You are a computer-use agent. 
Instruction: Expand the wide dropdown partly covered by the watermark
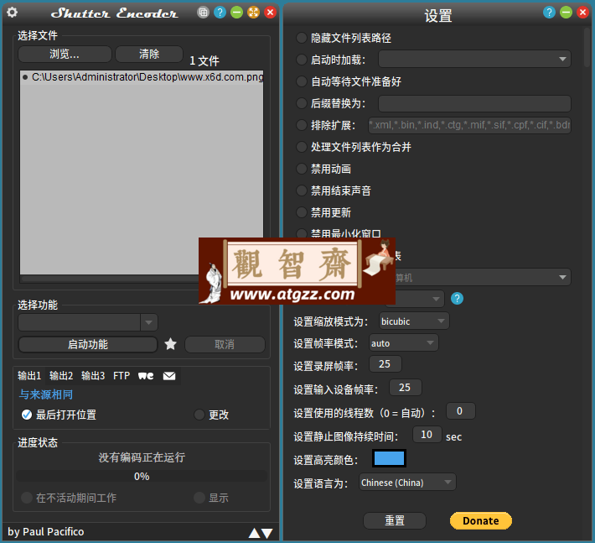482,278
